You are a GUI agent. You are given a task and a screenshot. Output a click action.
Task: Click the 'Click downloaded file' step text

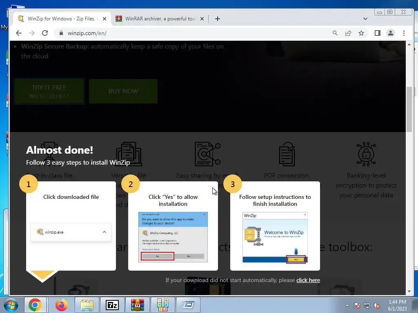71,197
